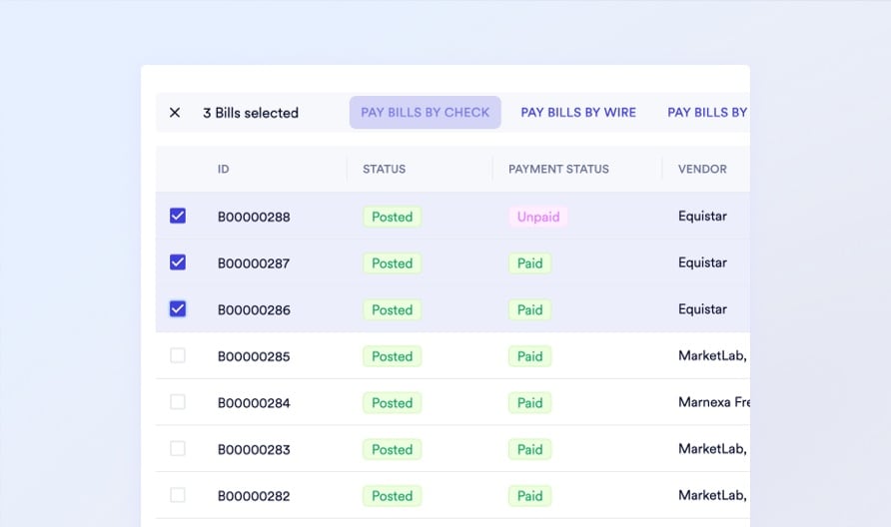
Task: Select vendor MarketLab in row B00000285
Action: click(713, 356)
